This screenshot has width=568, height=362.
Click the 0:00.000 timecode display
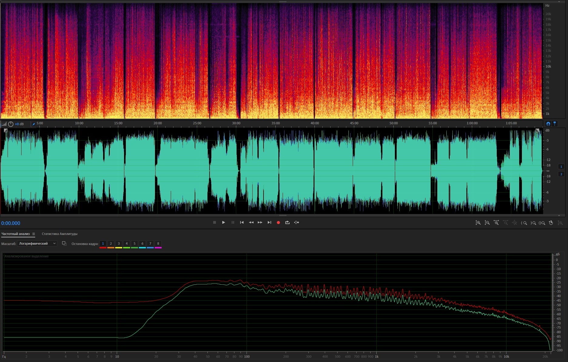coord(11,223)
